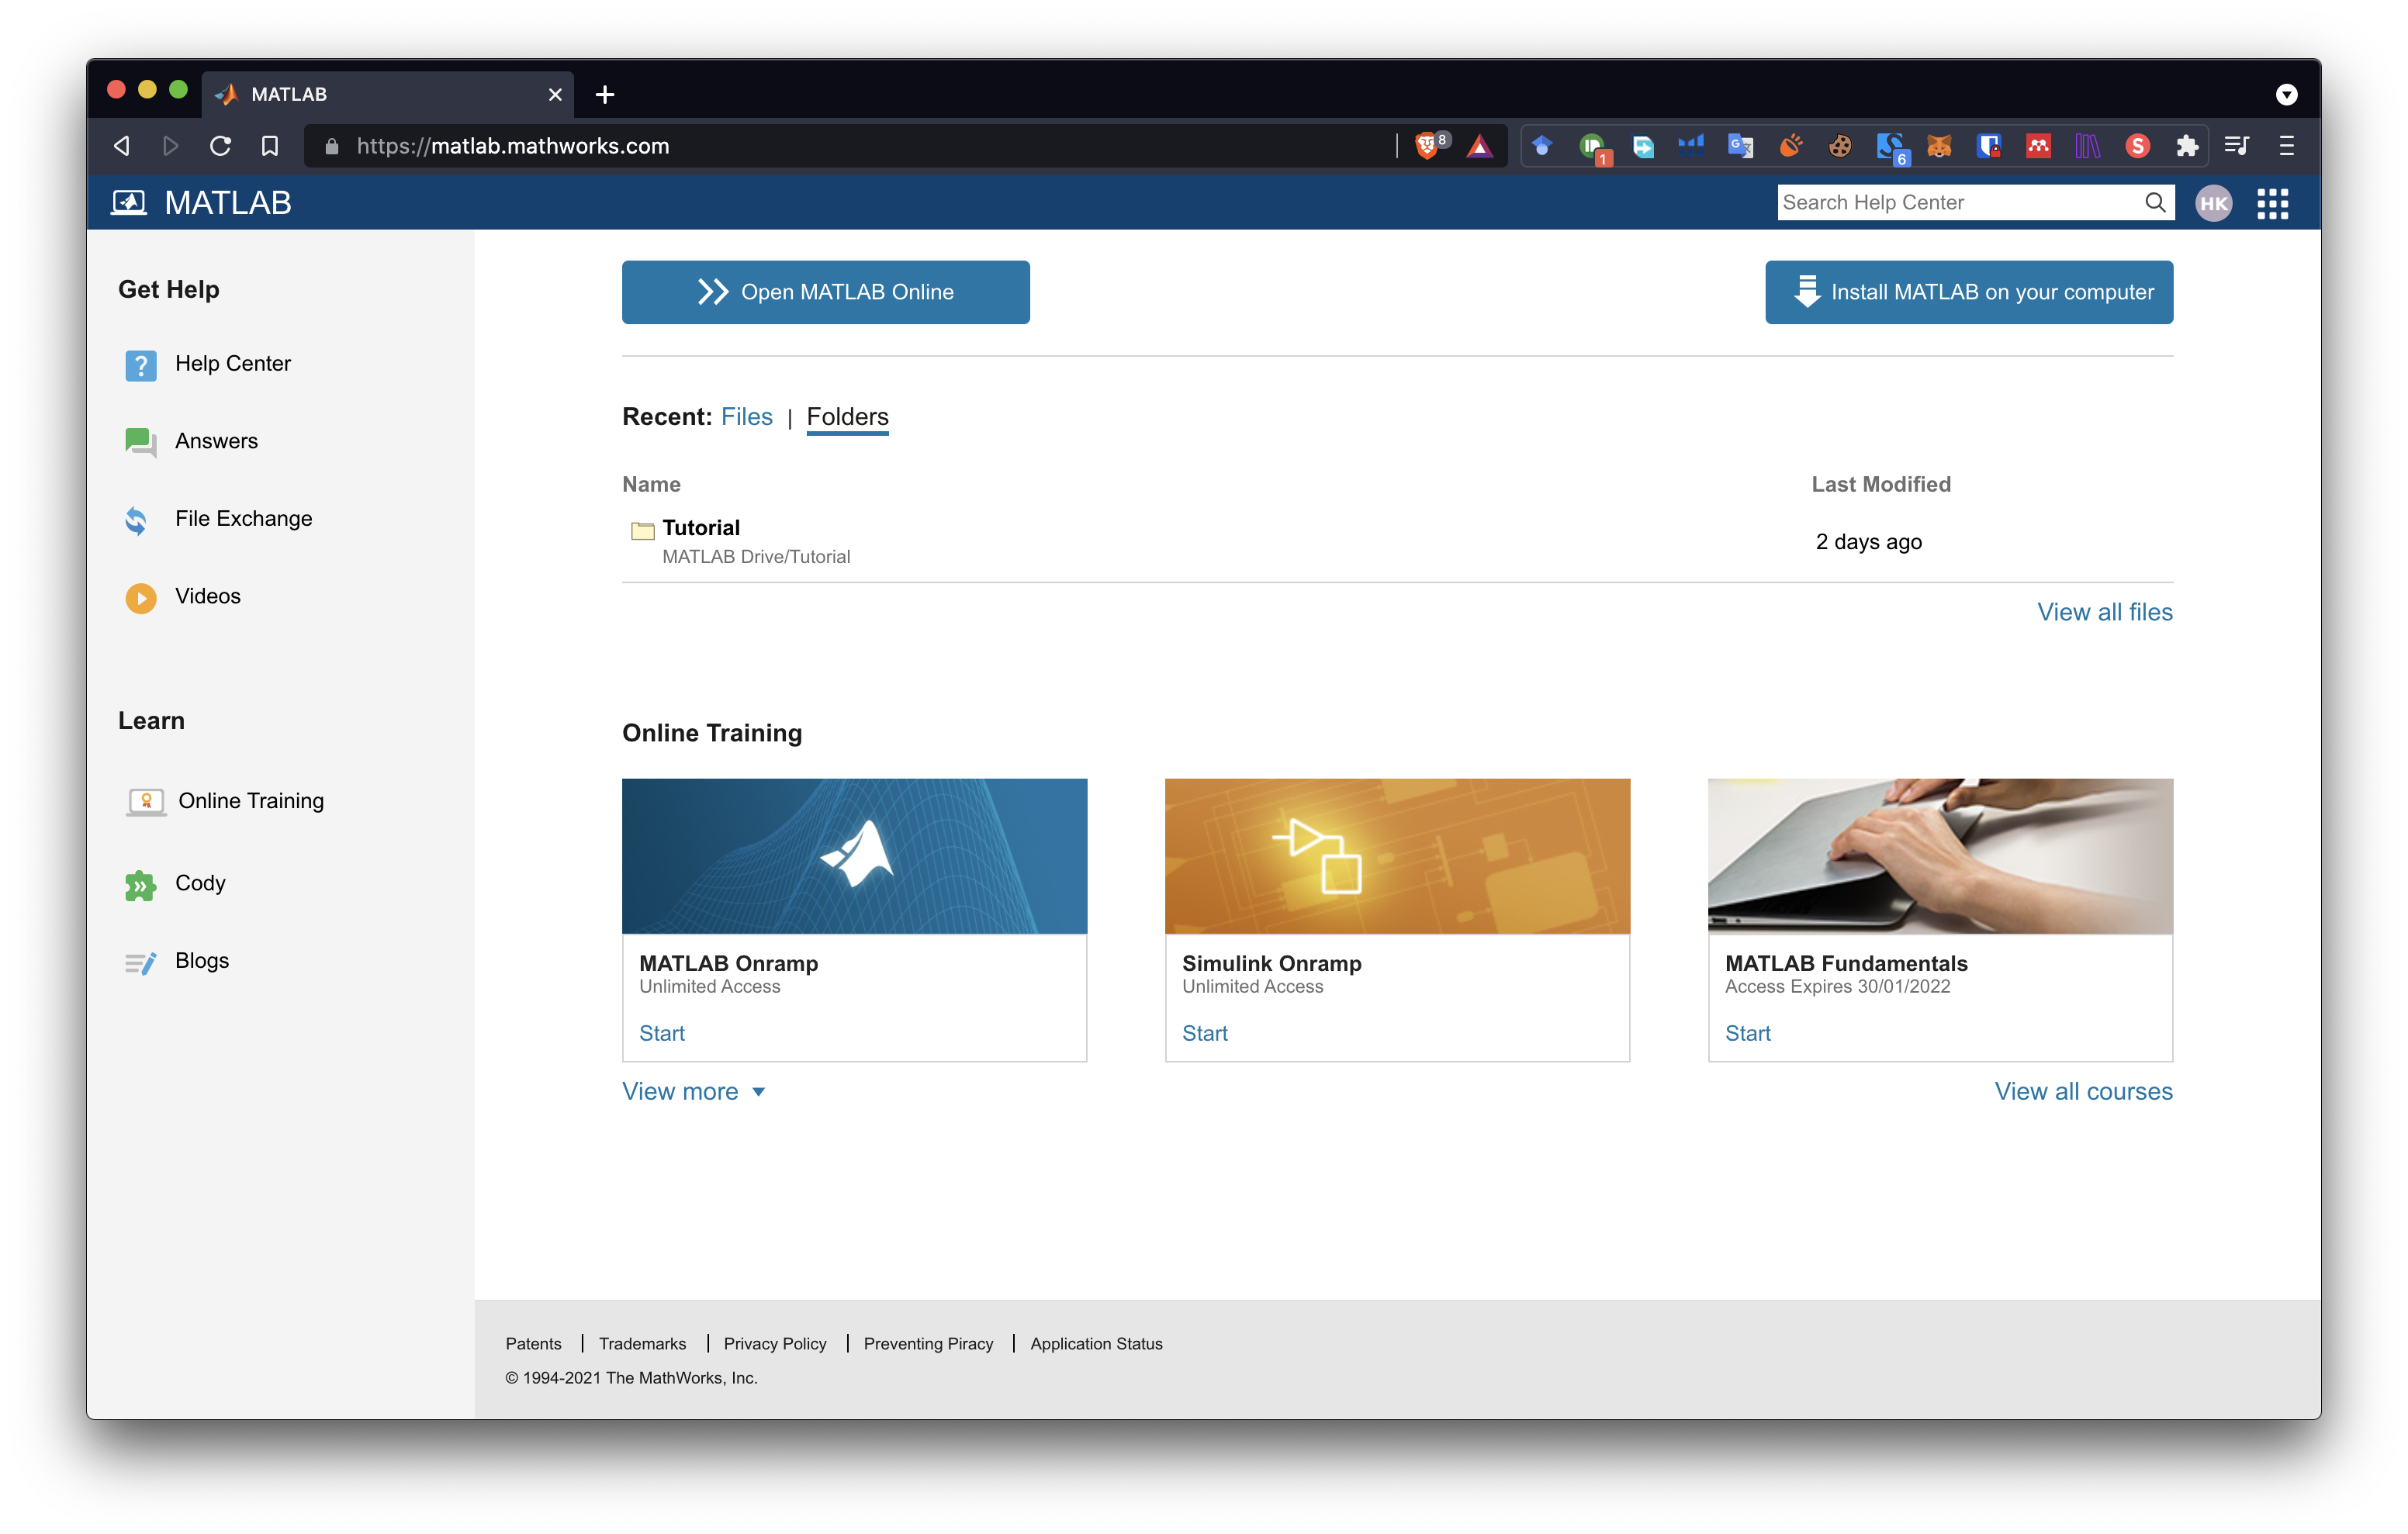
Task: Click the Answers speech bubble icon
Action: click(x=140, y=441)
